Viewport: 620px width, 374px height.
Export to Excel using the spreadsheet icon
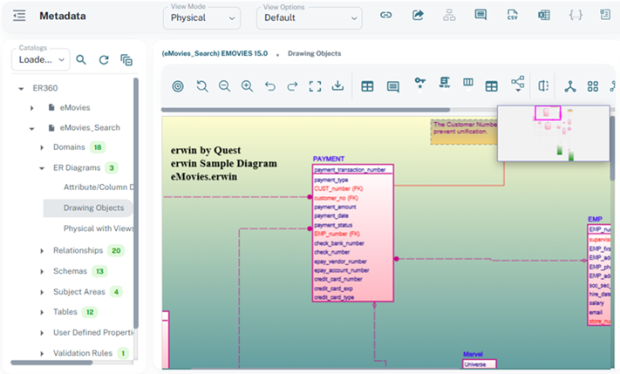[x=543, y=15]
